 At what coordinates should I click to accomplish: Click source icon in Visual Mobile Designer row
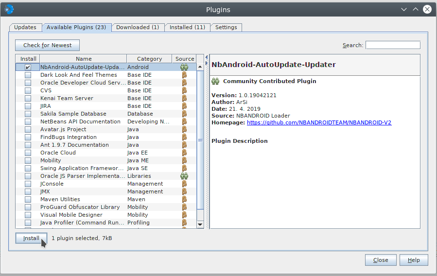[x=184, y=215]
